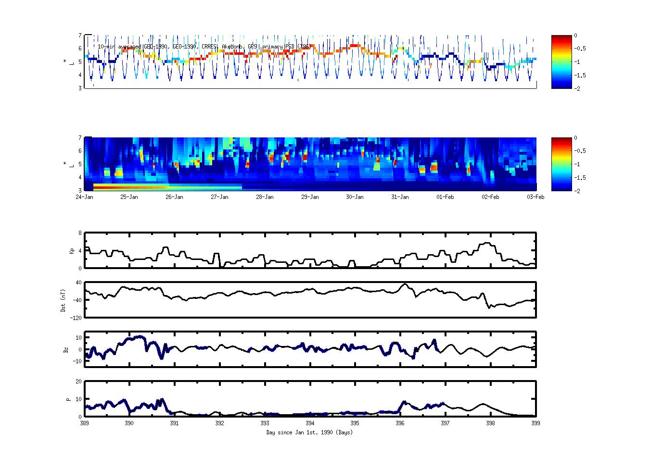Click the 24-Jan date tick label
Image resolution: width=650 pixels, height=468 pixels.
[84, 197]
